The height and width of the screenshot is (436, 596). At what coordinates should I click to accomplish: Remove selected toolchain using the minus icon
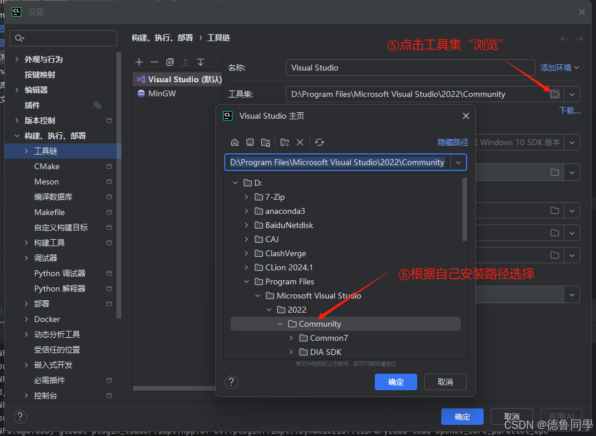click(x=154, y=62)
